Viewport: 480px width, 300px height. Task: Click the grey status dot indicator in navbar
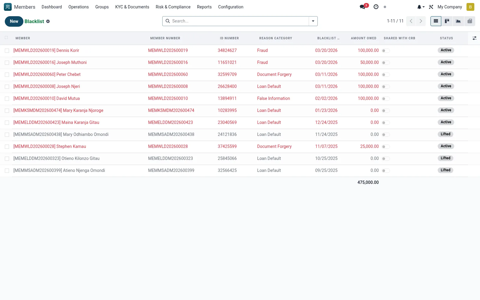385,7
